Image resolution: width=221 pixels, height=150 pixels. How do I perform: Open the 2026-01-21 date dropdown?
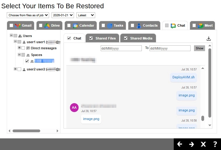point(63,15)
